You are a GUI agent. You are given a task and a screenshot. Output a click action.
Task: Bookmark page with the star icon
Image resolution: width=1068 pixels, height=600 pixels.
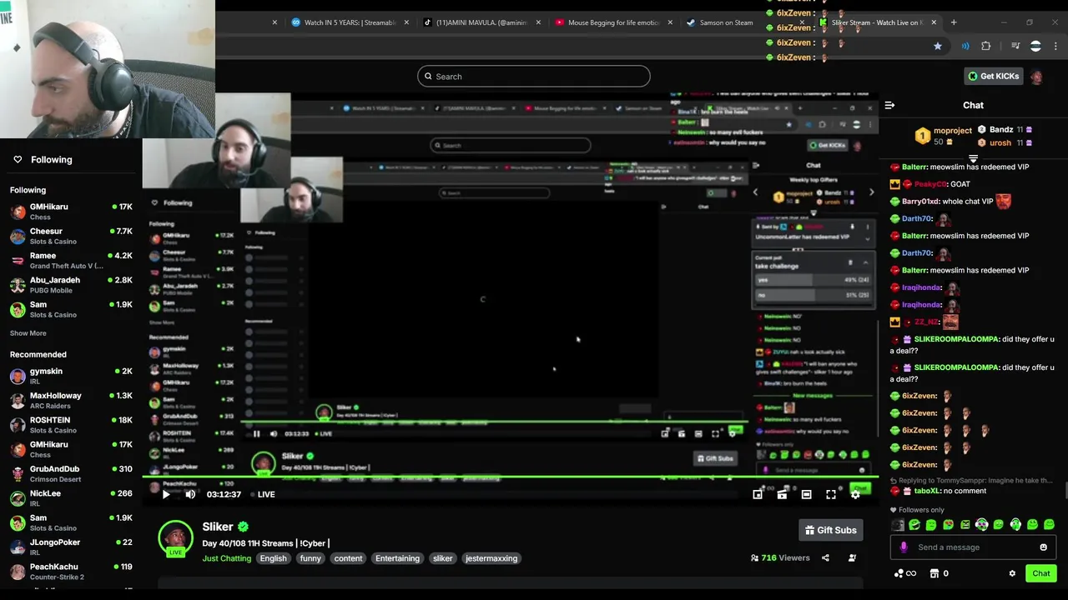pyautogui.click(x=938, y=47)
